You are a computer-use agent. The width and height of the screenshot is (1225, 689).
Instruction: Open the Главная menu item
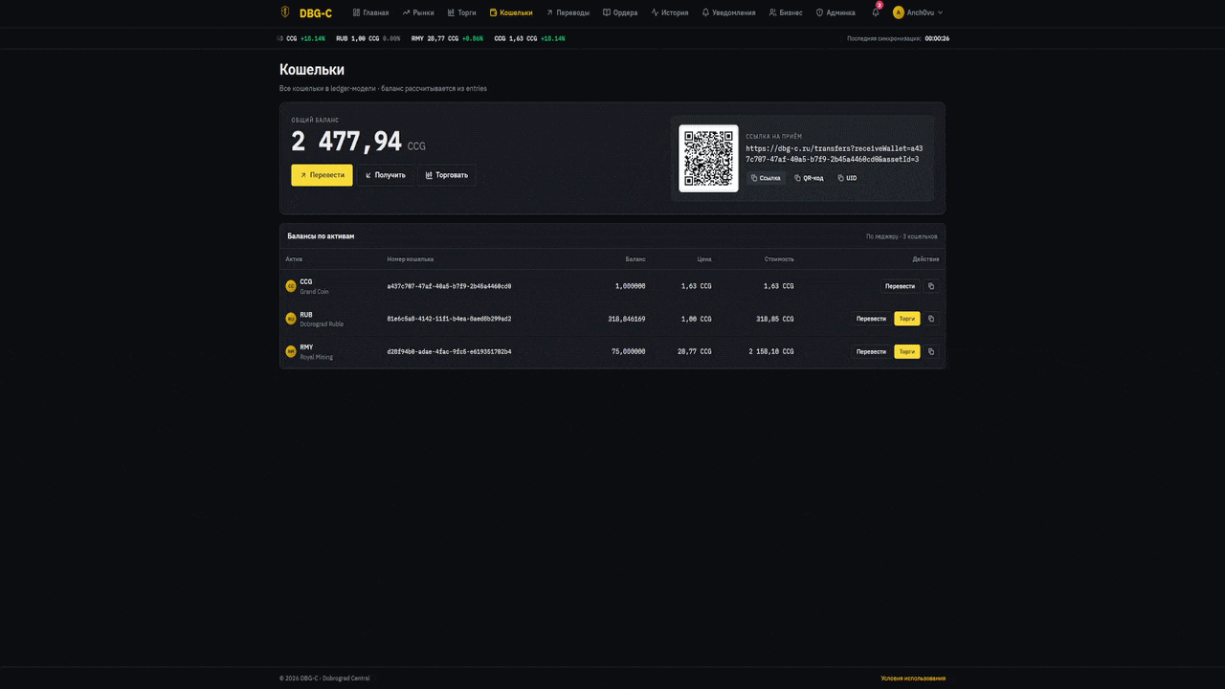(370, 12)
